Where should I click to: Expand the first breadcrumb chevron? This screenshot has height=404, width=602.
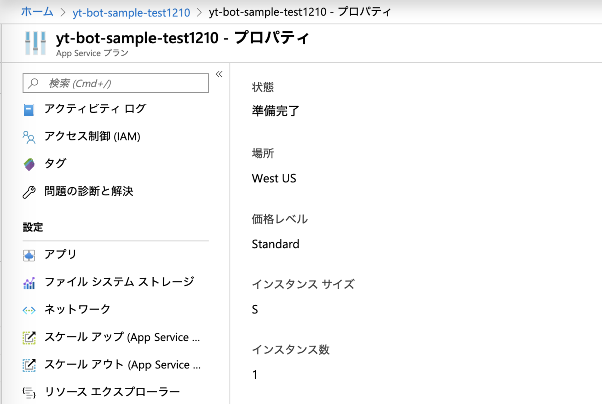[63, 13]
